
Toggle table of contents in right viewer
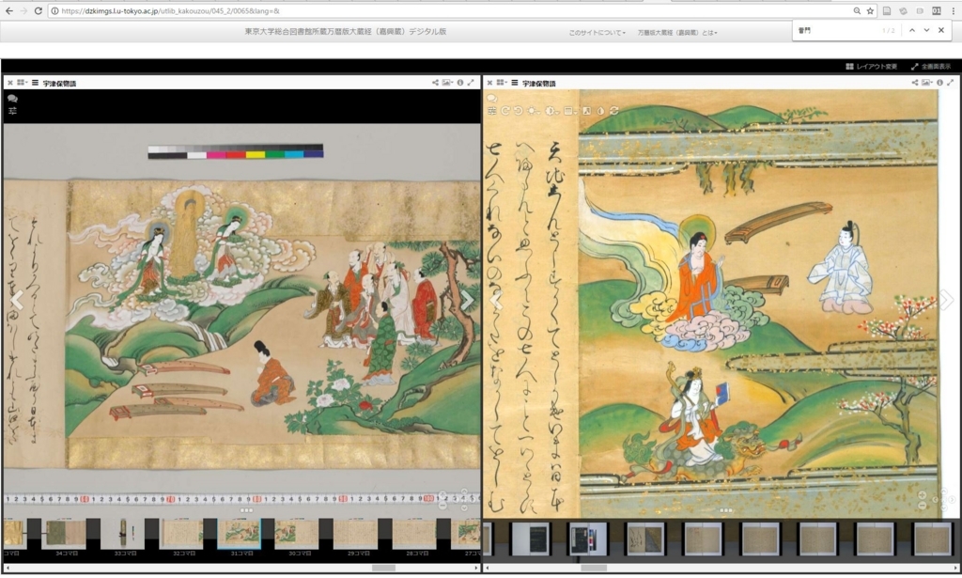515,83
